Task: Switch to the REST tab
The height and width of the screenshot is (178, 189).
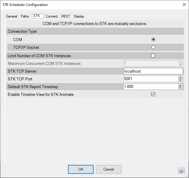Action: [66, 16]
